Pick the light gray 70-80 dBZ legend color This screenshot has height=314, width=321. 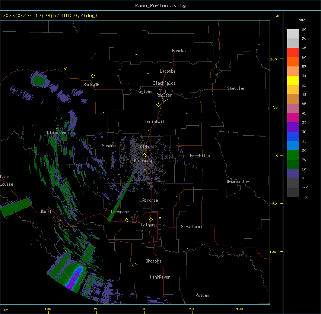pyautogui.click(x=293, y=34)
